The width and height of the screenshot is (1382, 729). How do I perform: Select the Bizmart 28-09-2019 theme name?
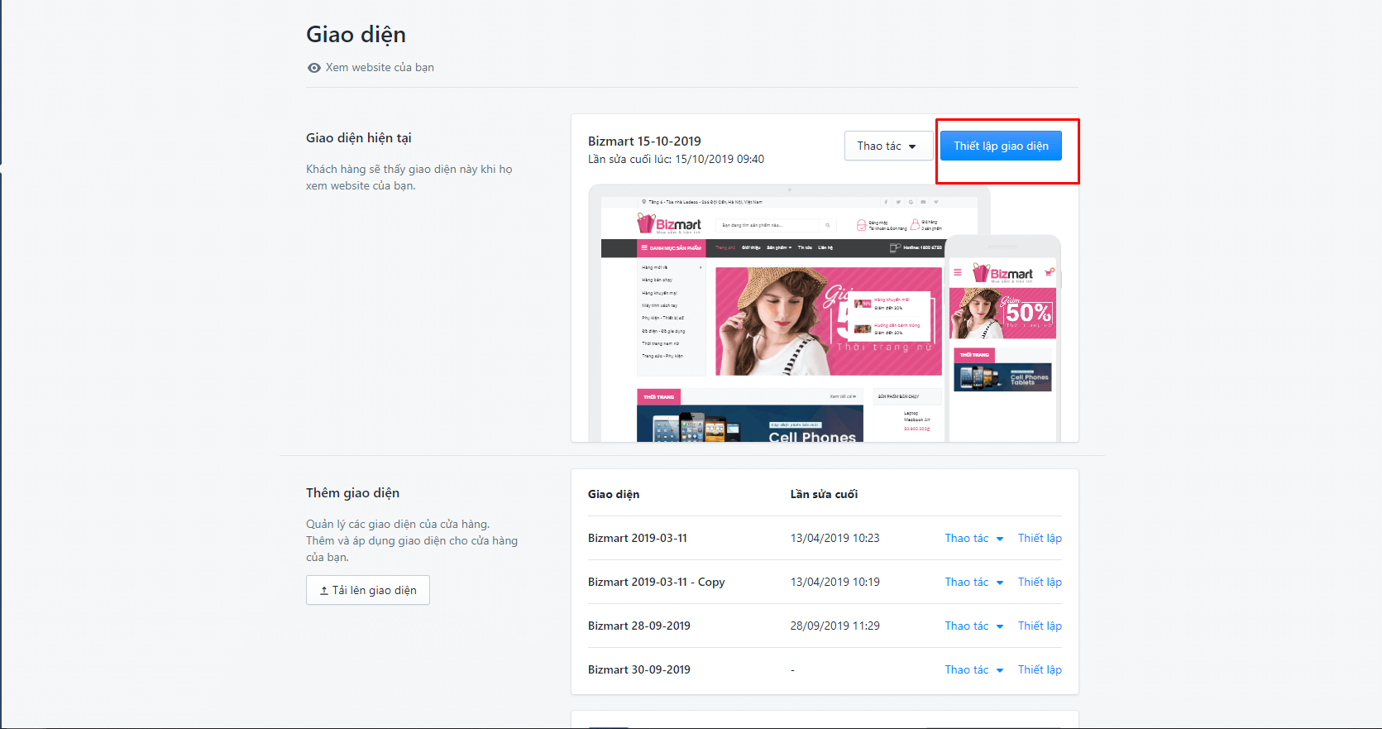[639, 626]
